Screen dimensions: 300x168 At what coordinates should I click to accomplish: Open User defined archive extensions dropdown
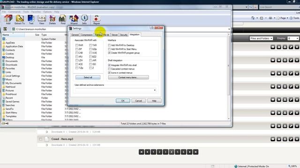click(x=155, y=90)
